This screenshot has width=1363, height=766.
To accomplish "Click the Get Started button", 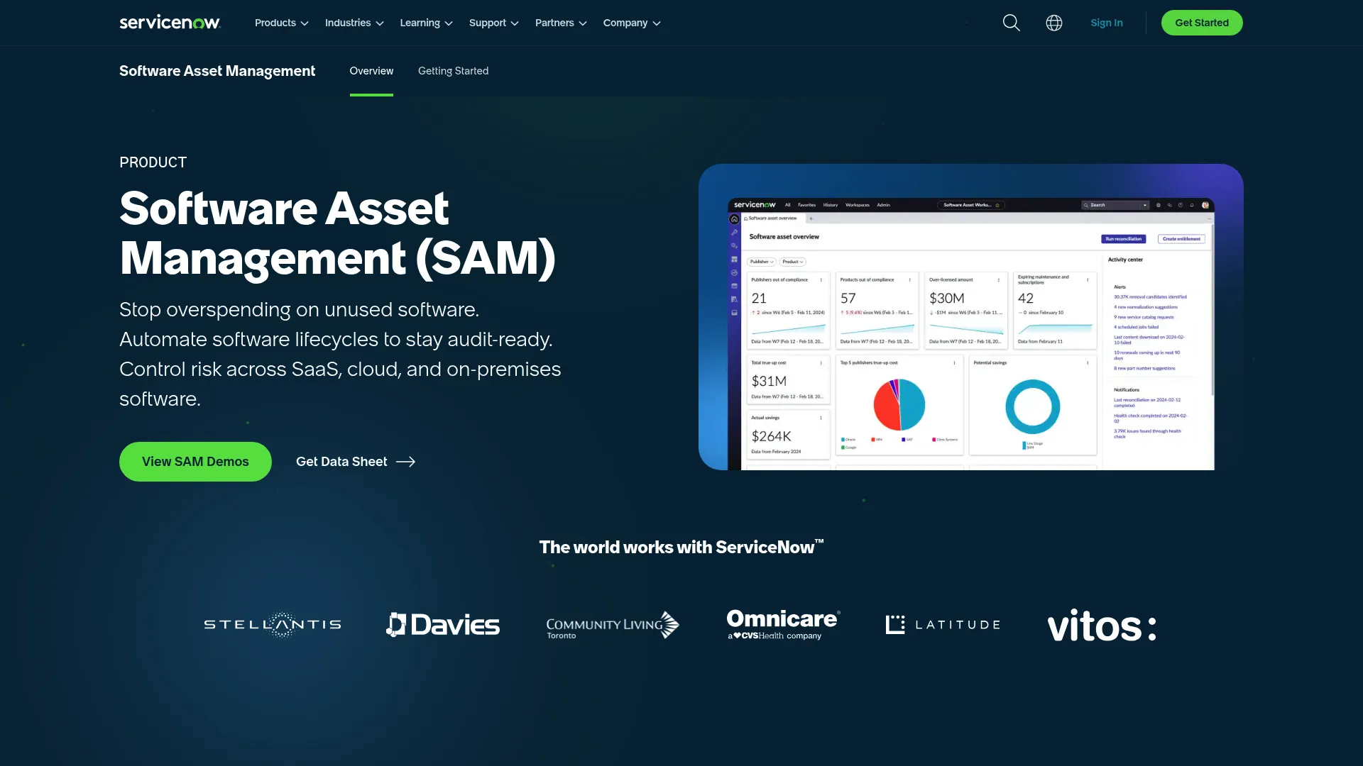I will click(1202, 23).
